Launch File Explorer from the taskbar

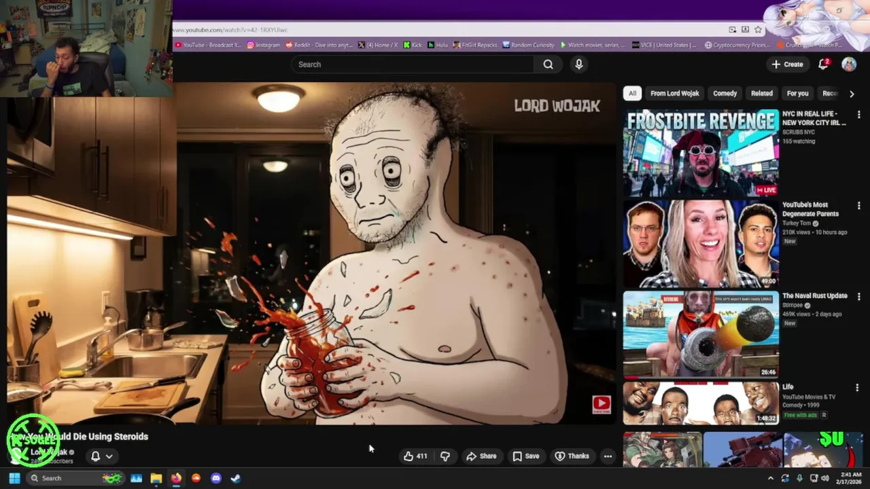(156, 478)
